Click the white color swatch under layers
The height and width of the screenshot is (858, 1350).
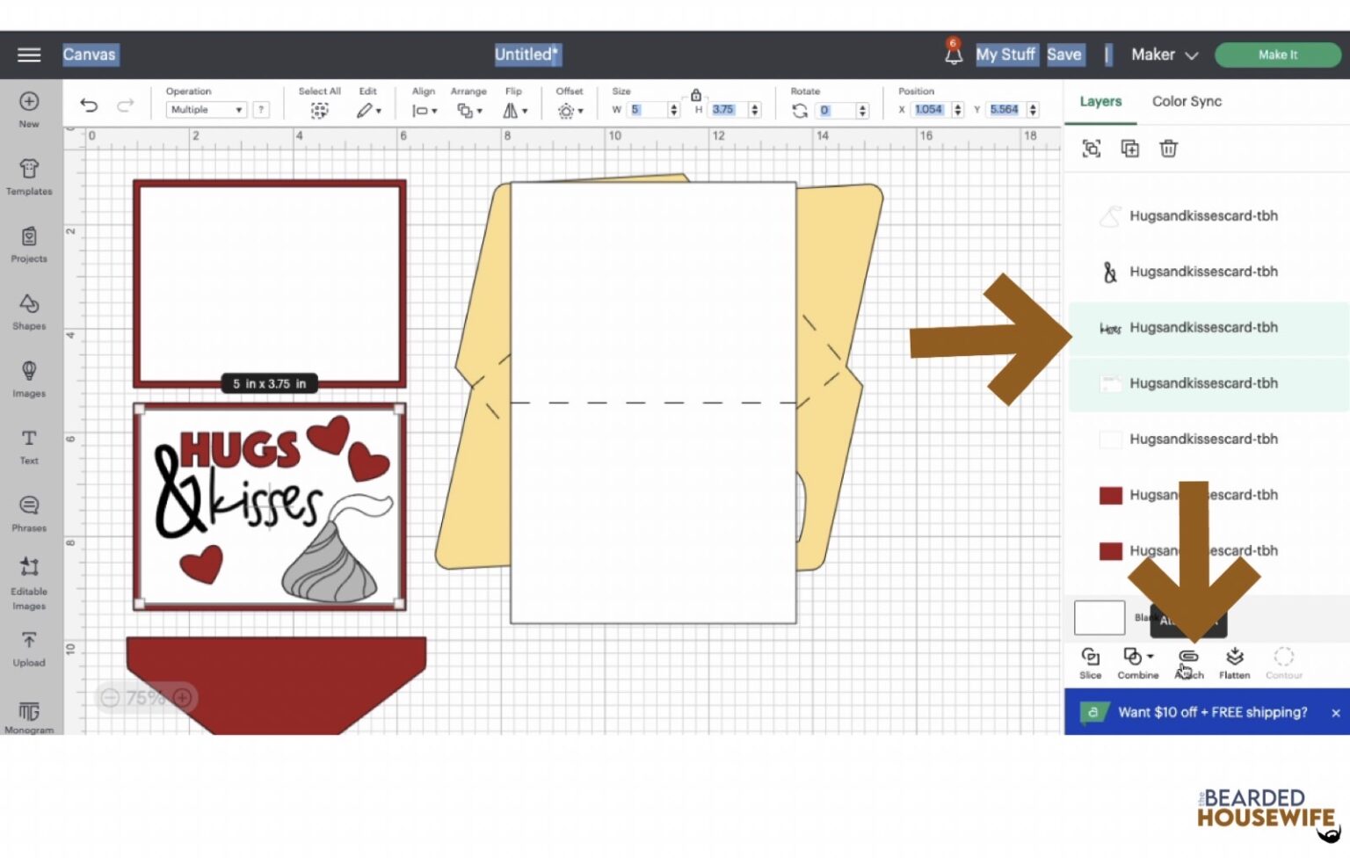pyautogui.click(x=1099, y=618)
